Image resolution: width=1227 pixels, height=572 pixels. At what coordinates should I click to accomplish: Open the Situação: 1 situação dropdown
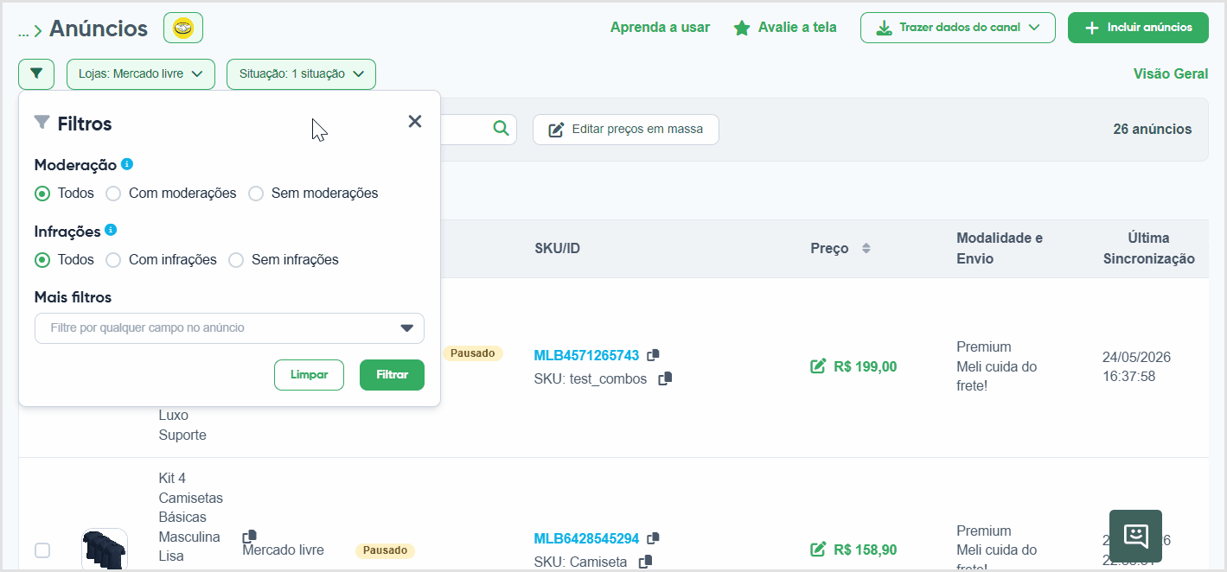pyautogui.click(x=301, y=74)
